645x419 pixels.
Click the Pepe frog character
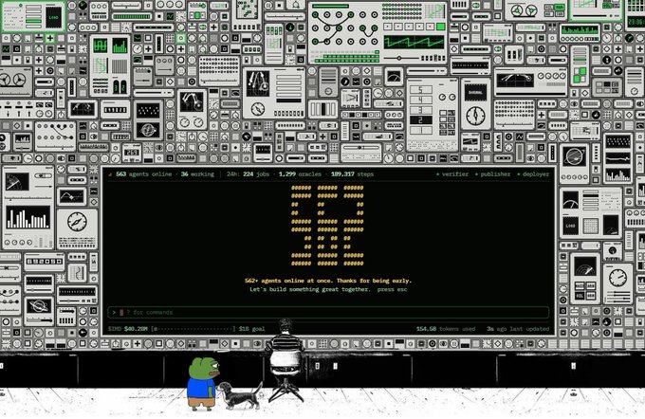point(202,384)
